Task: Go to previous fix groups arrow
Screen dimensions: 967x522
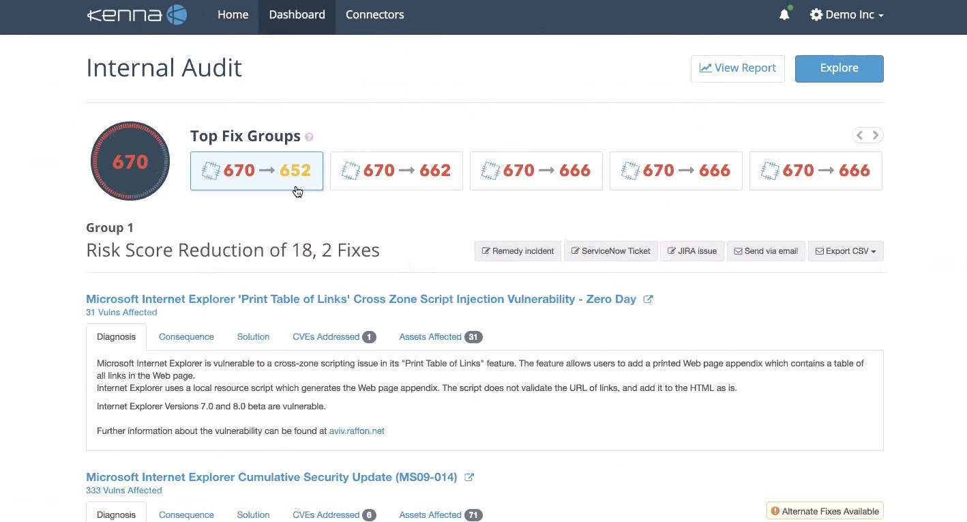Action: coord(859,135)
